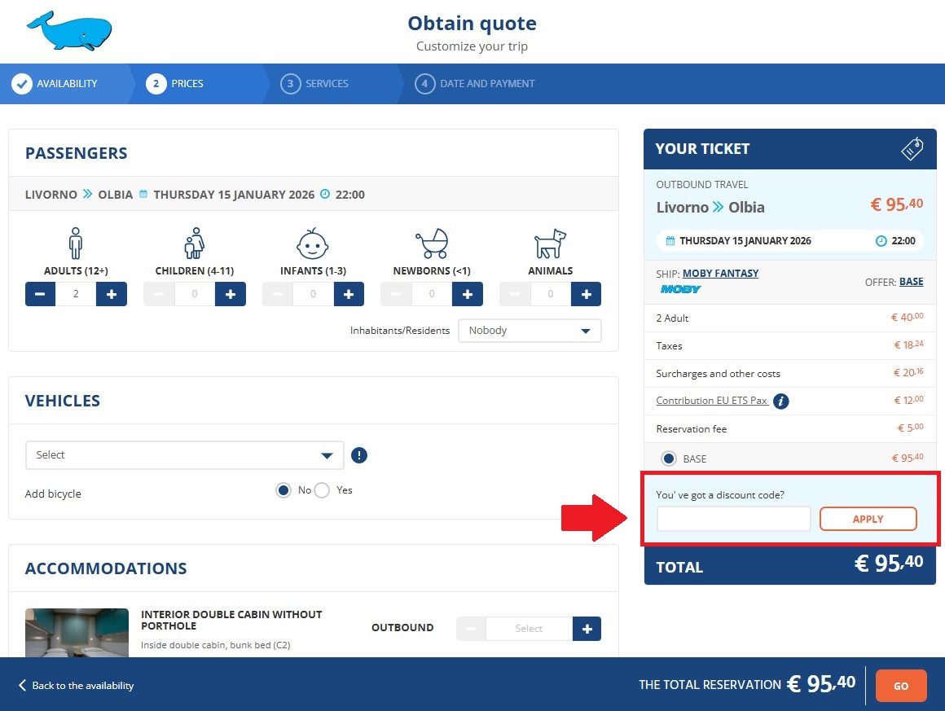
Task: Add an Infant passenger
Action: 349,294
